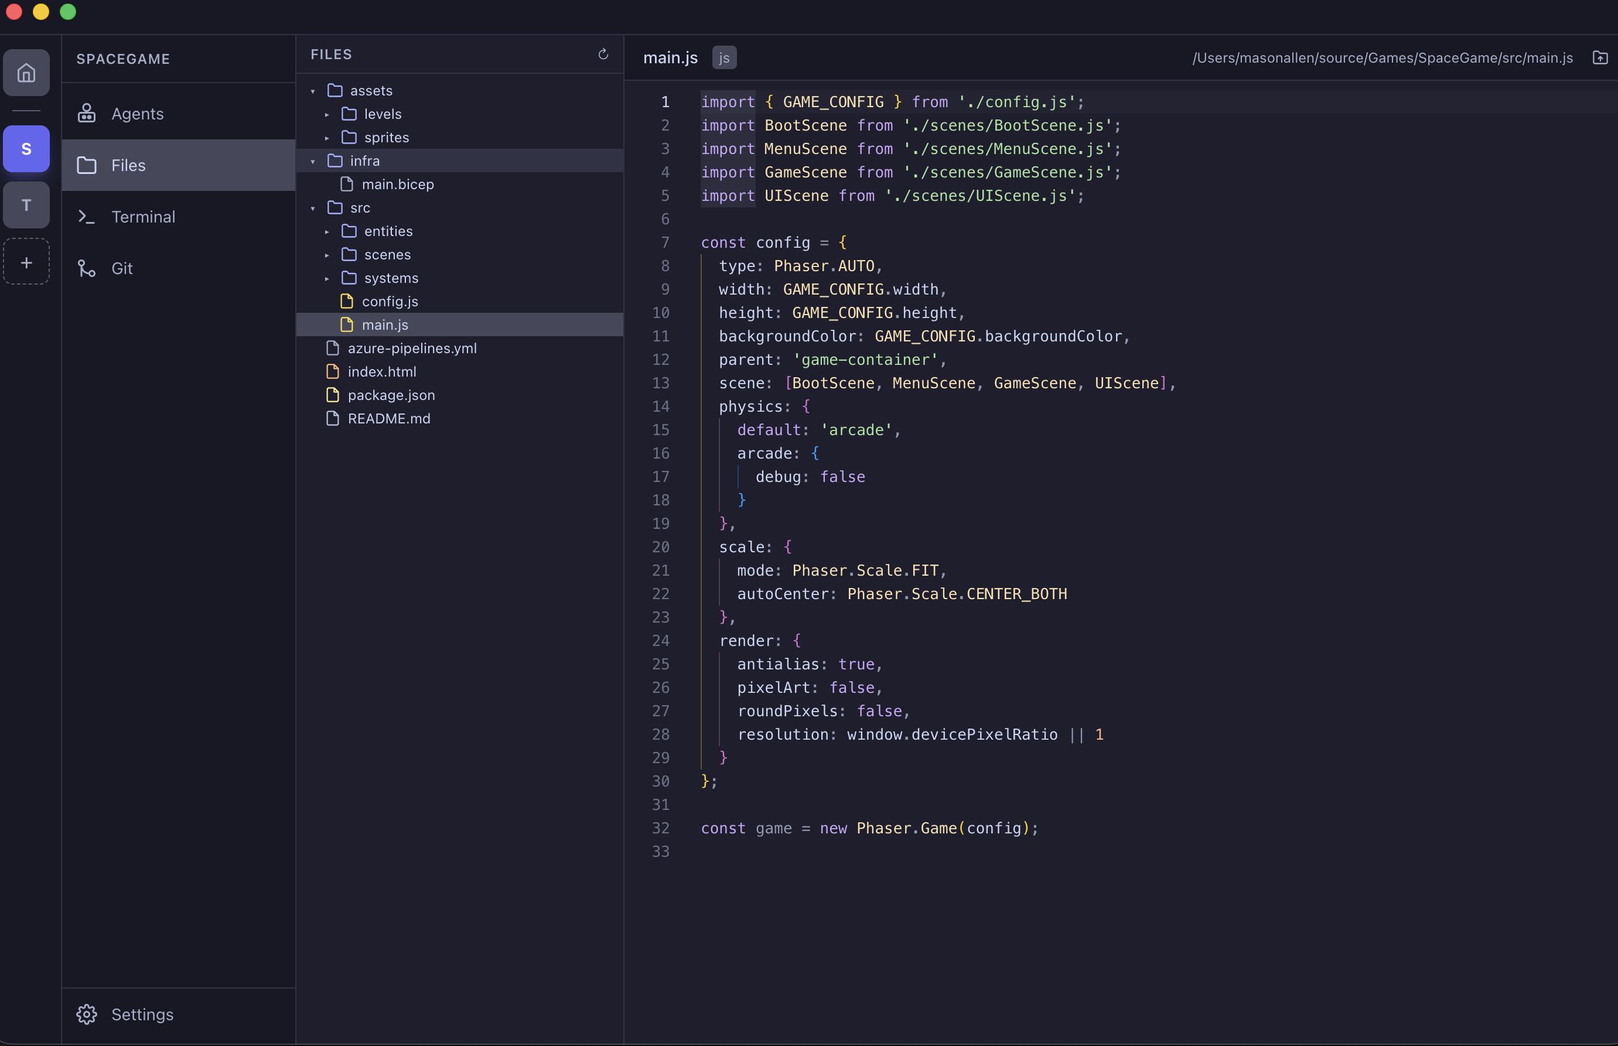
Task: Open the Git panel via its branch icon
Action: [x=86, y=268]
